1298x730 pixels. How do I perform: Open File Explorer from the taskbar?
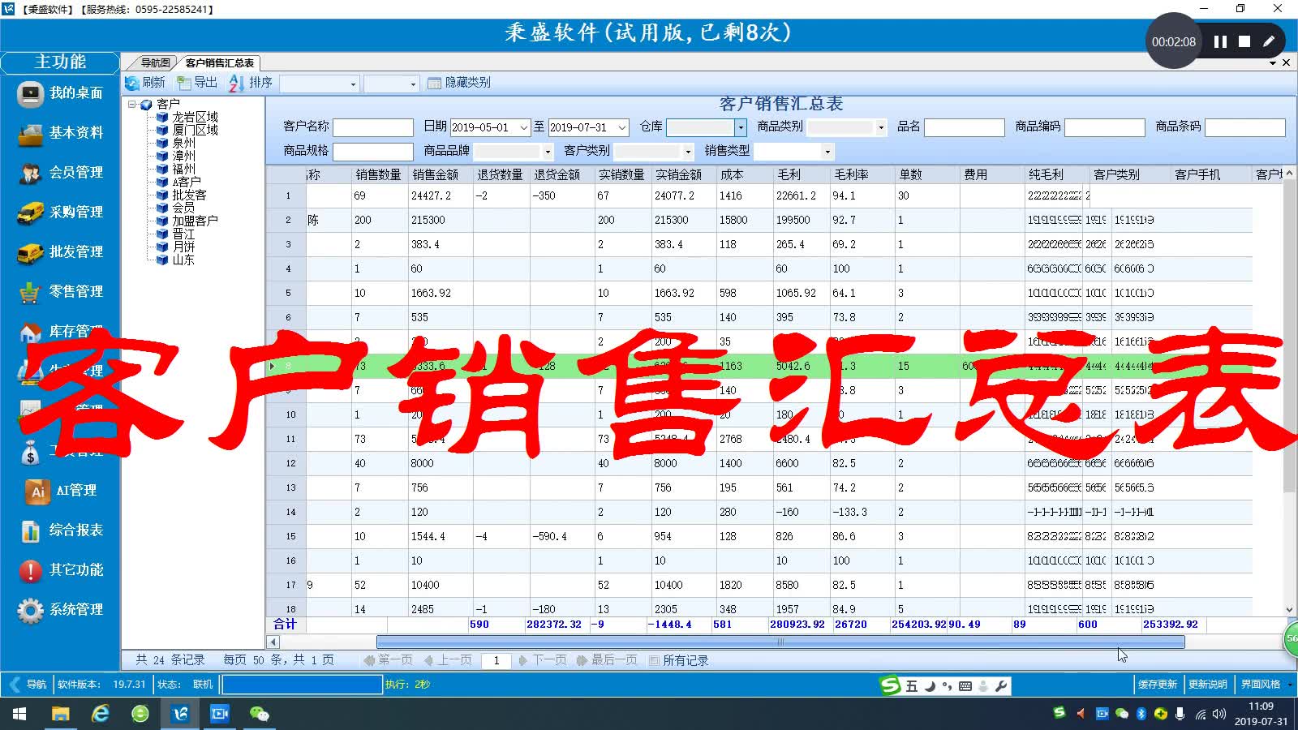(x=61, y=714)
